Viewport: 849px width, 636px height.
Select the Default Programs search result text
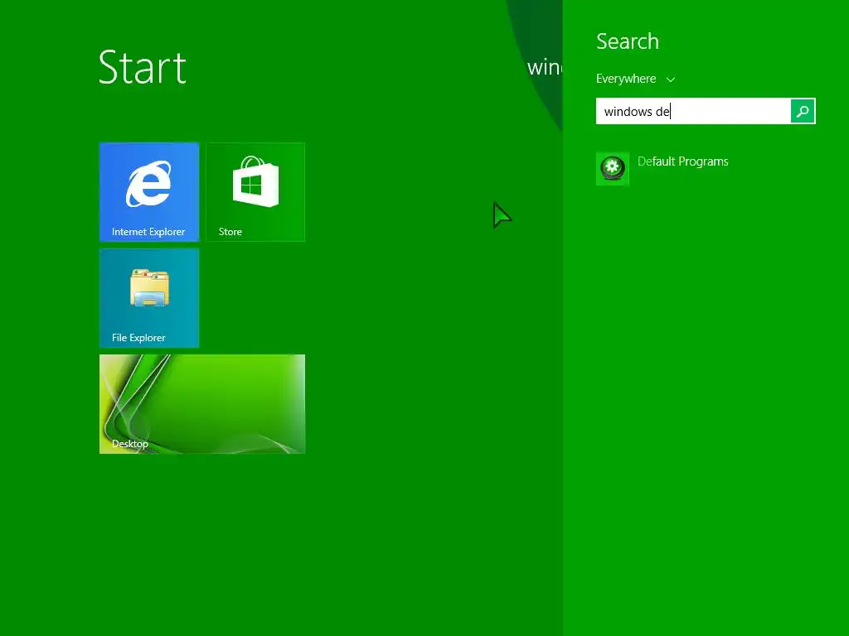pos(682,161)
